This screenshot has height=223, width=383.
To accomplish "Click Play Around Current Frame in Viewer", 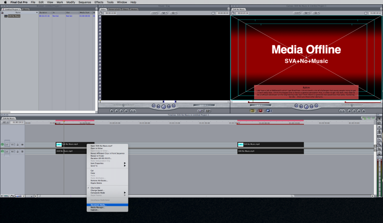I will pyautogui.click(x=169, y=106).
